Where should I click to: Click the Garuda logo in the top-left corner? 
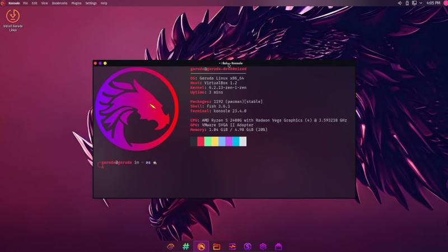[x=3, y=3]
